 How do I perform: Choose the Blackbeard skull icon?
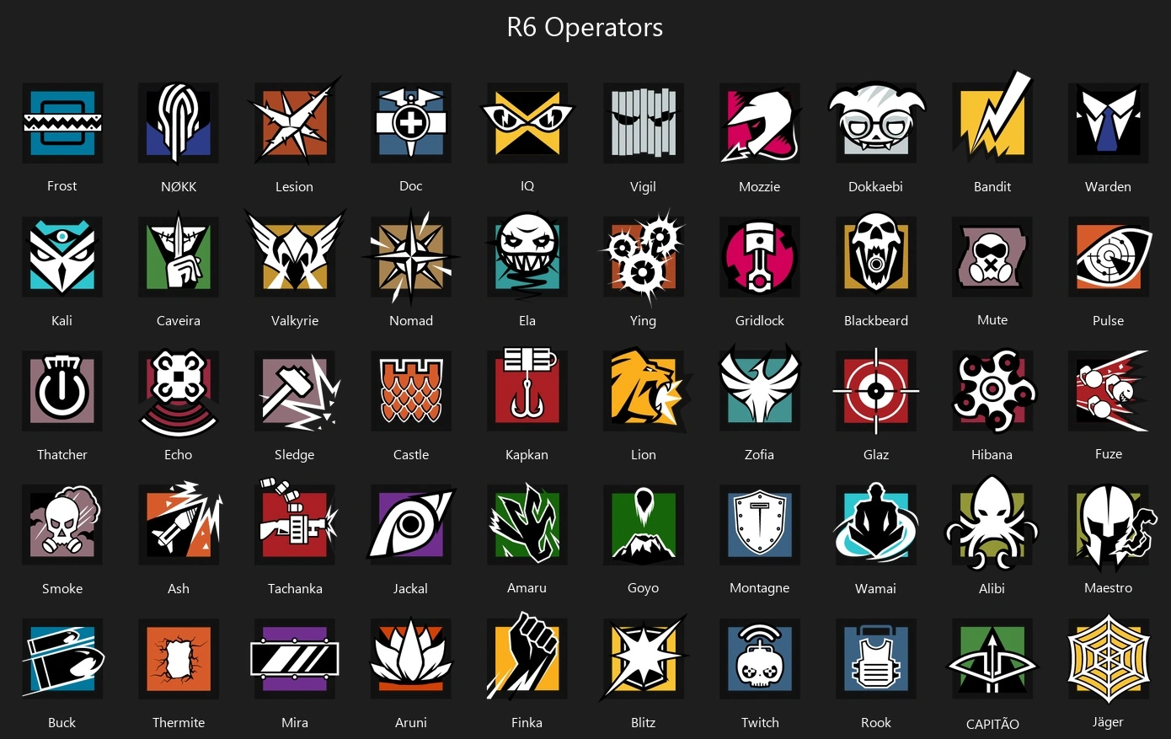[x=876, y=256]
